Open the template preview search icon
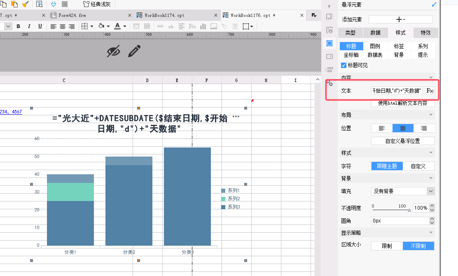458x276 pixels. pos(39,4)
